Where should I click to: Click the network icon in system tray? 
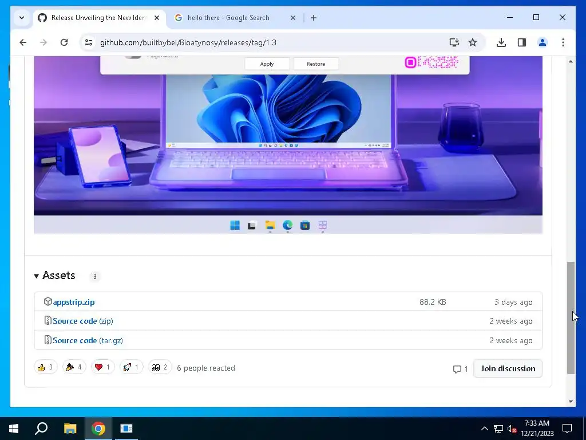pyautogui.click(x=498, y=429)
